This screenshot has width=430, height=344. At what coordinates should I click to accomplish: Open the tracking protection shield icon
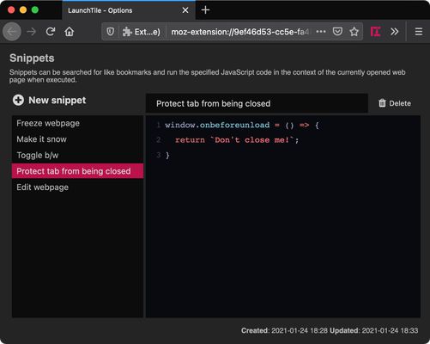[111, 32]
